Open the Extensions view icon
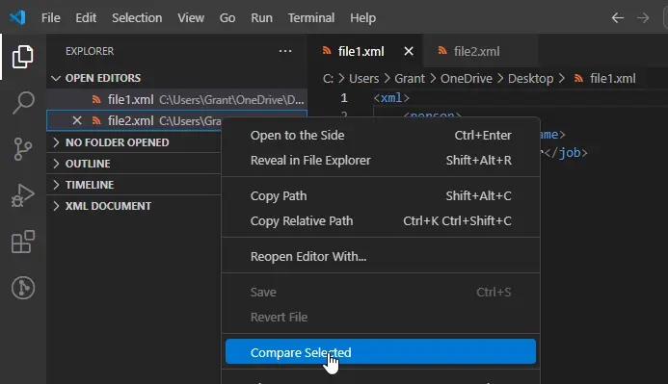The image size is (668, 384). 22,242
